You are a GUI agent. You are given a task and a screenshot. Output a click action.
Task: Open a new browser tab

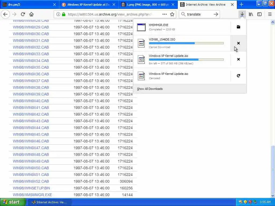tap(241, 4)
